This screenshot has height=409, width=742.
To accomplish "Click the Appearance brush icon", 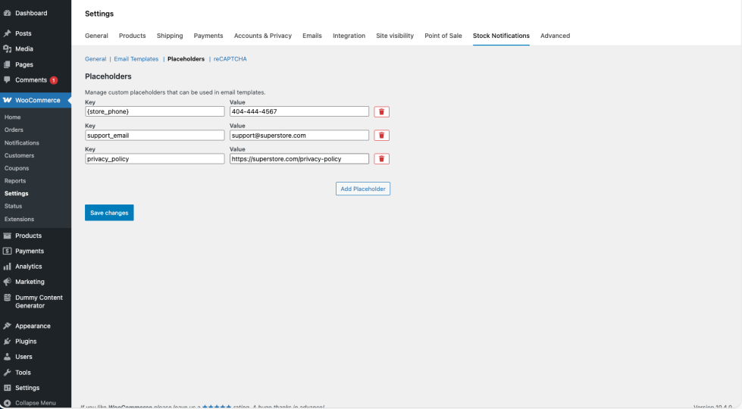I will 7,326.
